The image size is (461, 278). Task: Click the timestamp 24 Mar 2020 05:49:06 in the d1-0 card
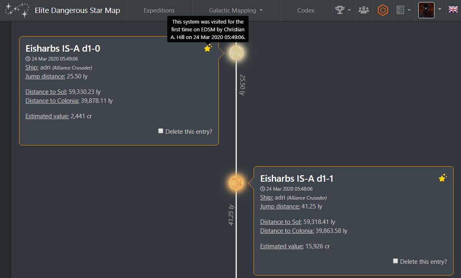click(55, 59)
